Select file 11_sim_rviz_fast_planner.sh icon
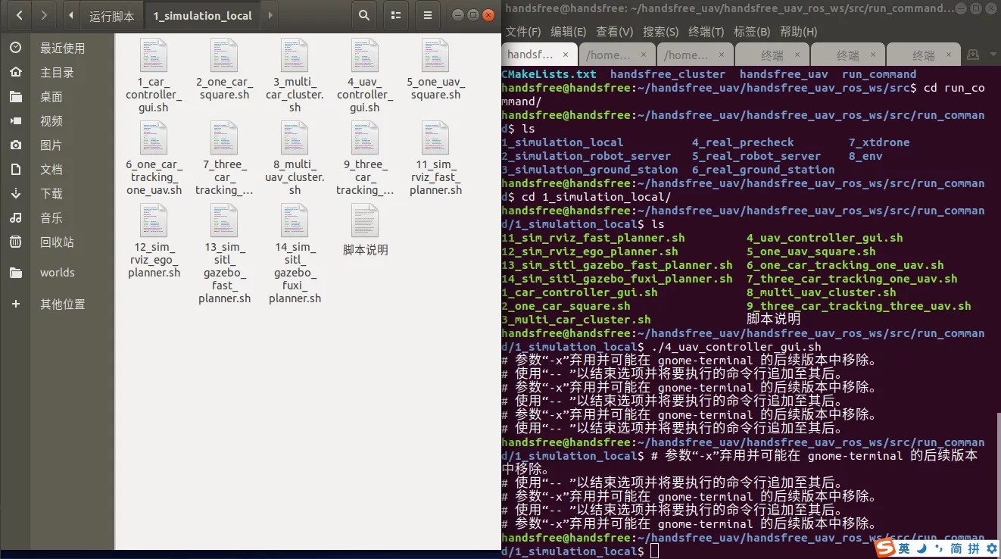This screenshot has width=1001, height=559. click(x=435, y=138)
